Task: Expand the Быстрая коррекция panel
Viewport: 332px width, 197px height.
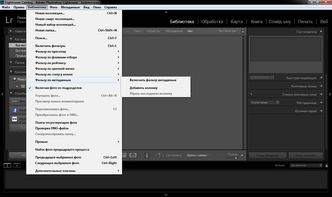Action: (x=321, y=78)
